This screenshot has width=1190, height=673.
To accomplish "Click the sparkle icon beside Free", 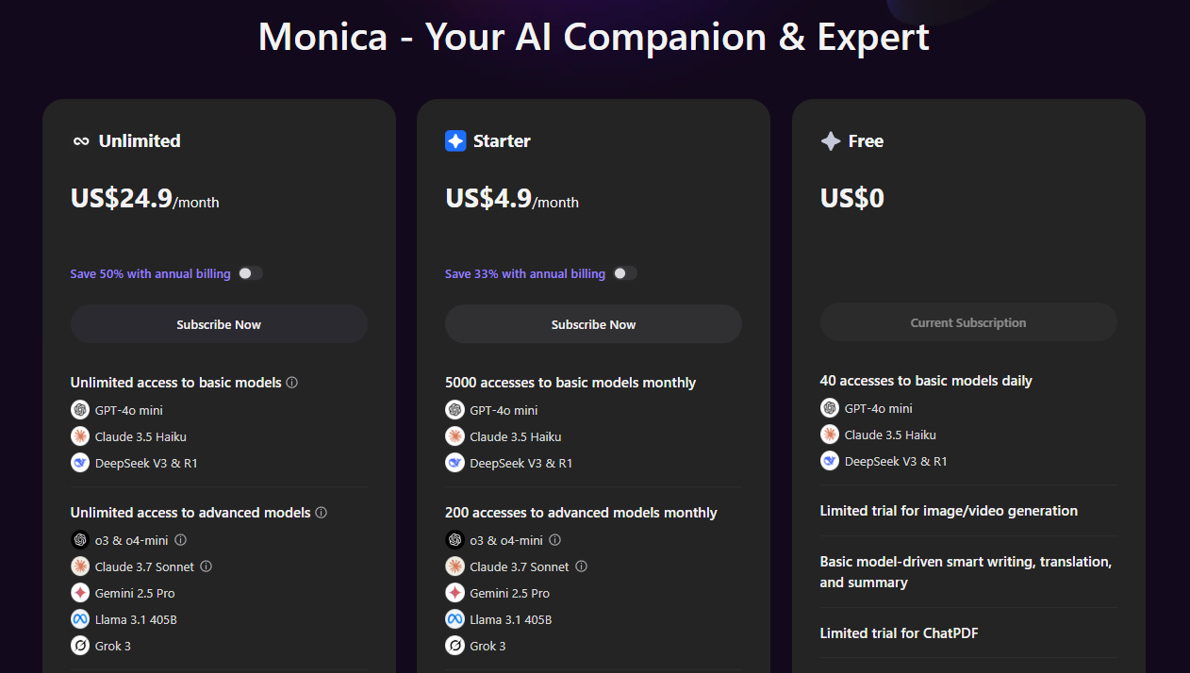I will (831, 141).
